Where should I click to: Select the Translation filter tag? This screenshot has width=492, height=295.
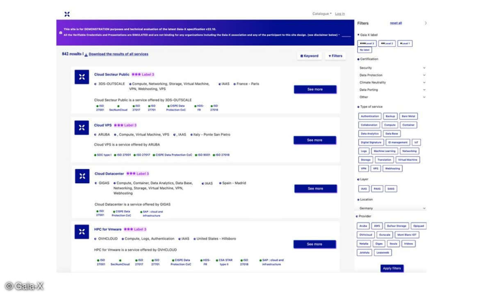click(384, 160)
